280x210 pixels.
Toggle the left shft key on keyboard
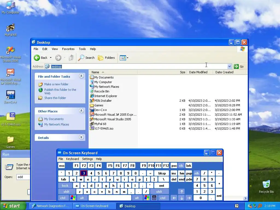click(x=66, y=192)
